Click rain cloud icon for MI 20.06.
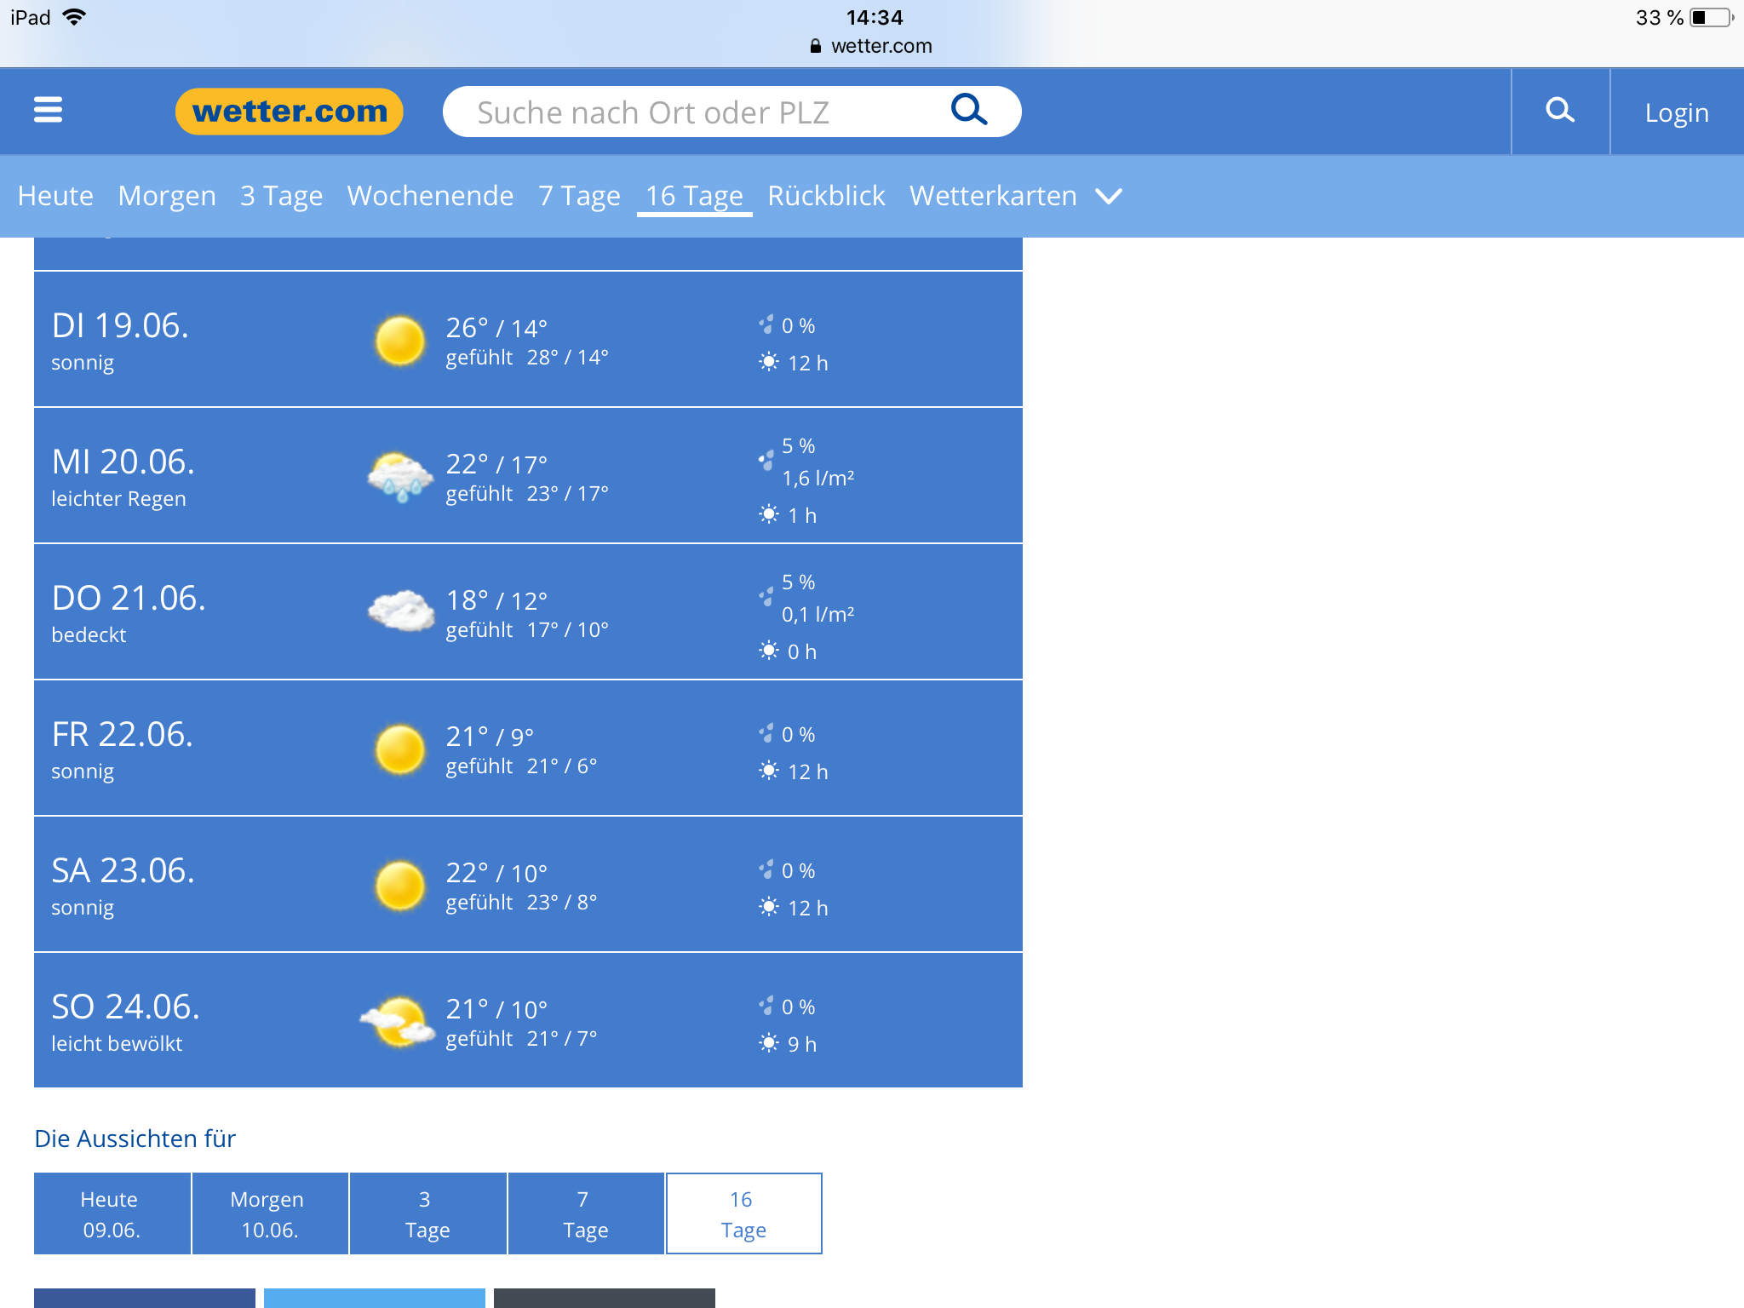 399,477
